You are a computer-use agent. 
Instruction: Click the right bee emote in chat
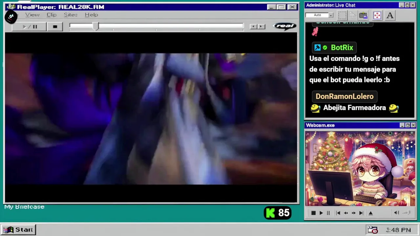393,108
